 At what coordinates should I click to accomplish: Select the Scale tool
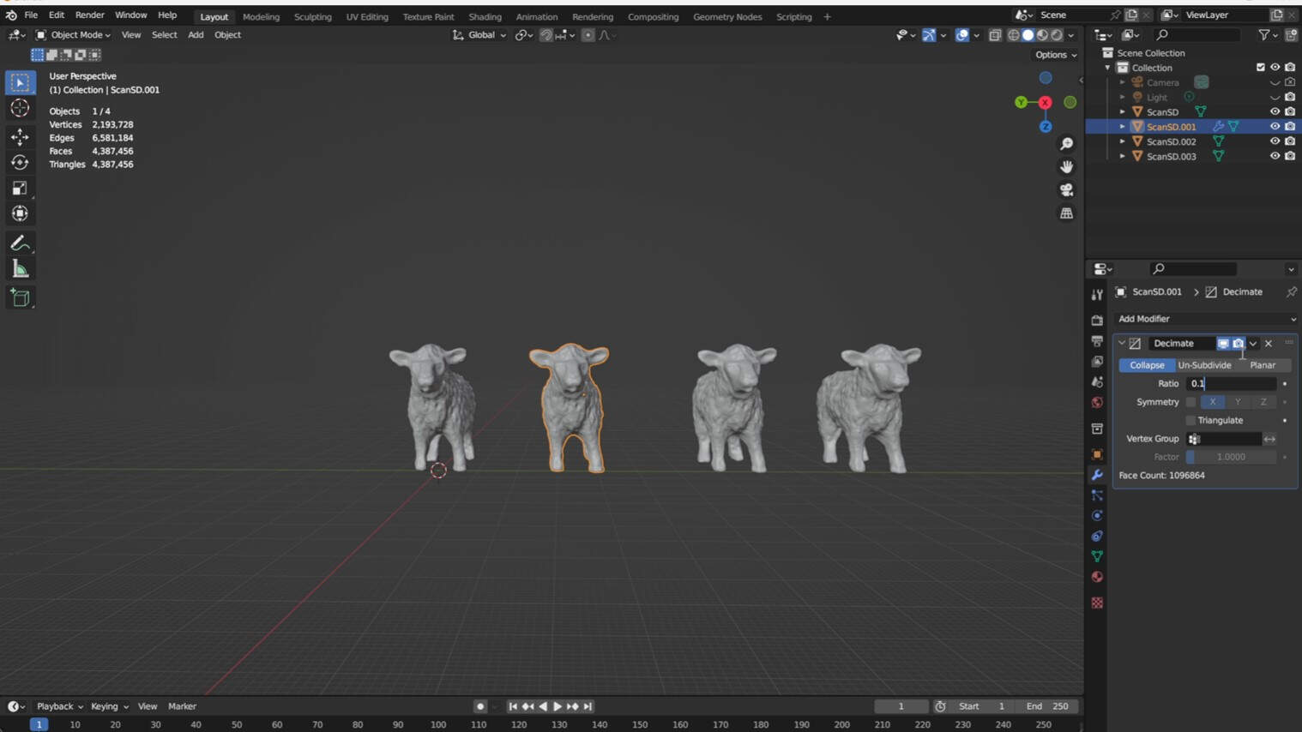(x=20, y=188)
